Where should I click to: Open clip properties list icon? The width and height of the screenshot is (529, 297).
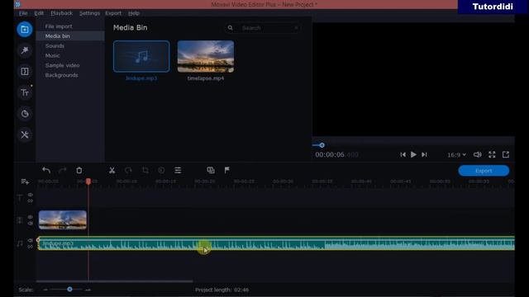coord(178,171)
